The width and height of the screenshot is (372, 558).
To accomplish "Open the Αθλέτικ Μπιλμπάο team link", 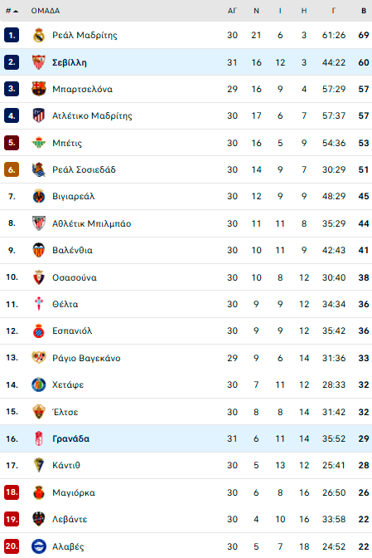I will click(92, 224).
